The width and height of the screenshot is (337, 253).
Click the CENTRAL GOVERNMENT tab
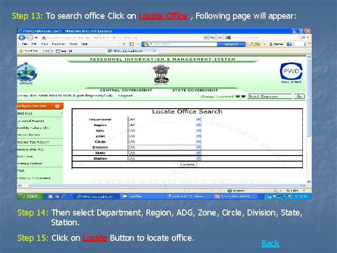(x=126, y=90)
